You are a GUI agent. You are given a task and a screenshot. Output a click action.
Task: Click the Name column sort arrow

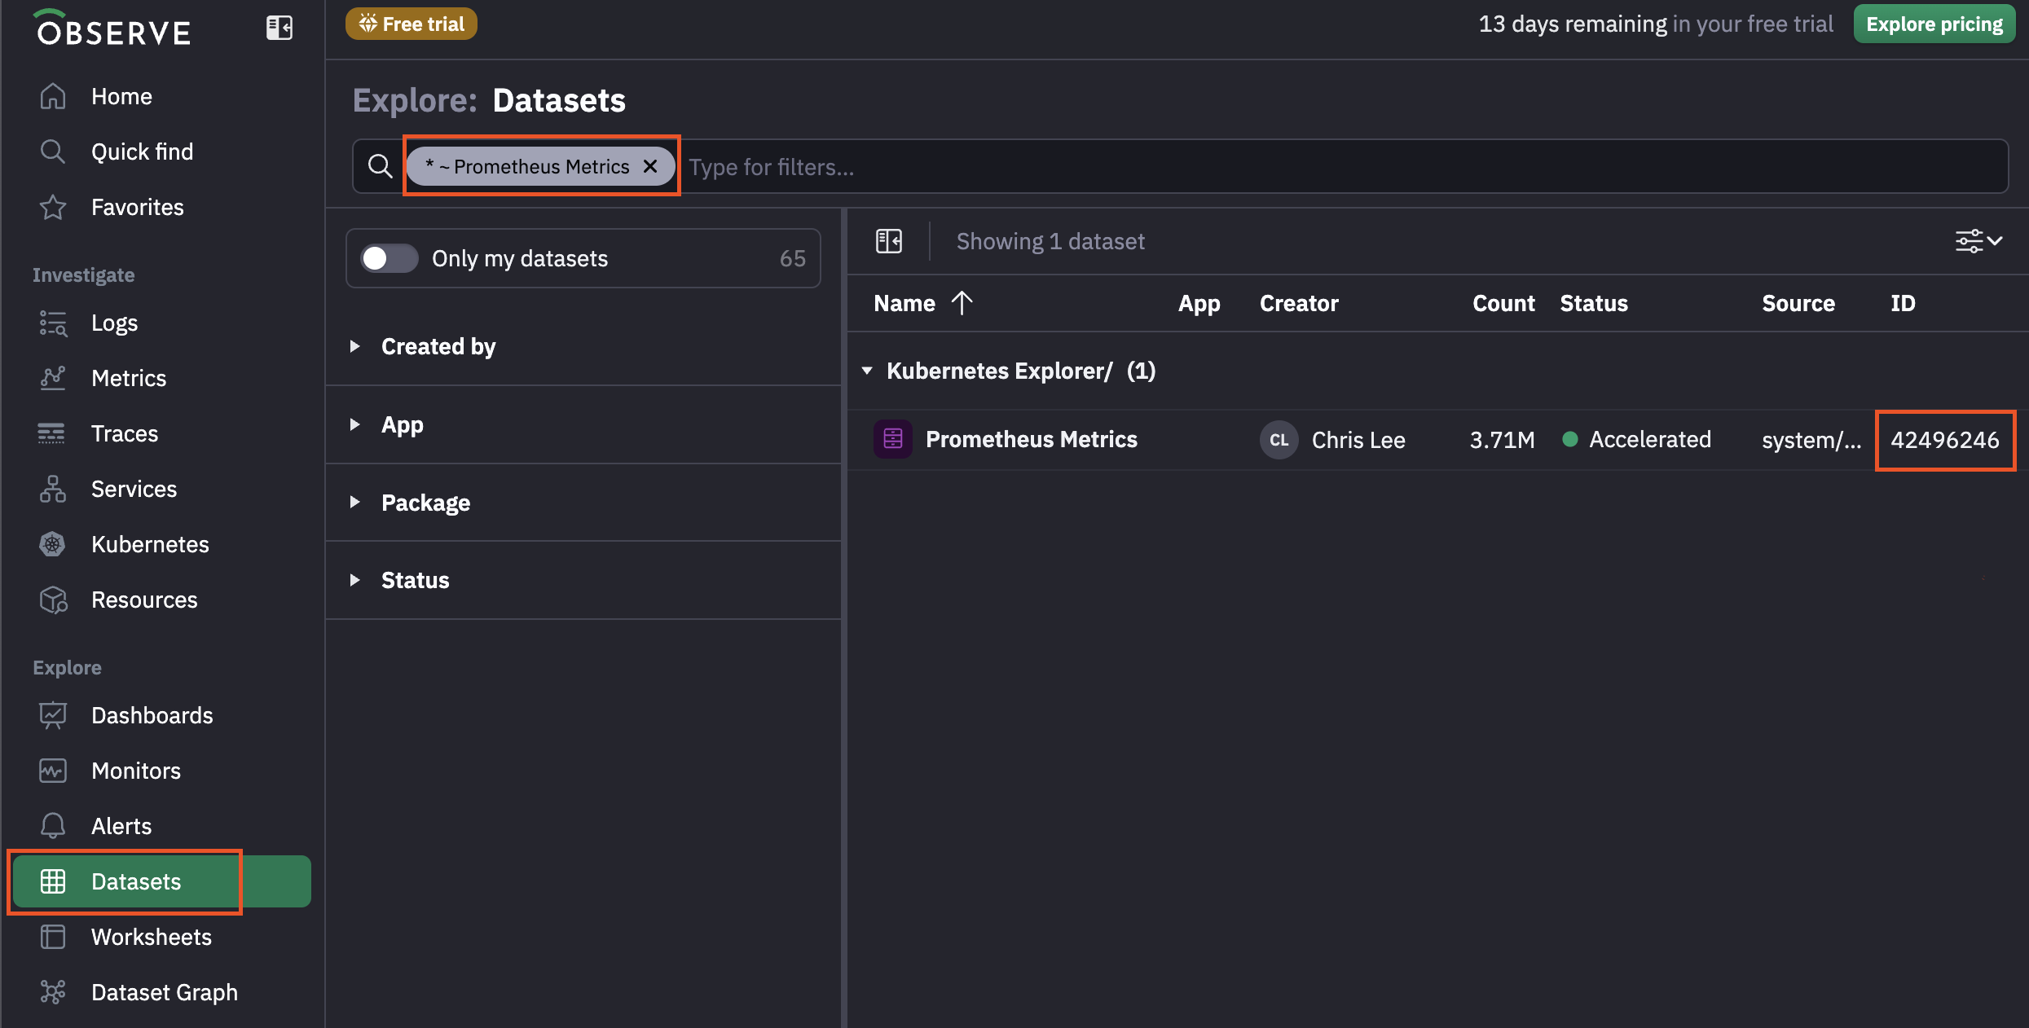(x=962, y=303)
